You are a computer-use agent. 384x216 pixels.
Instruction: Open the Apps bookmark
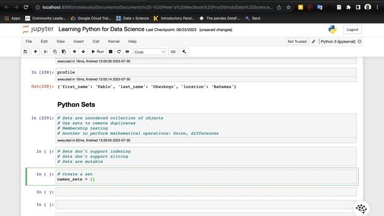(x=12, y=18)
